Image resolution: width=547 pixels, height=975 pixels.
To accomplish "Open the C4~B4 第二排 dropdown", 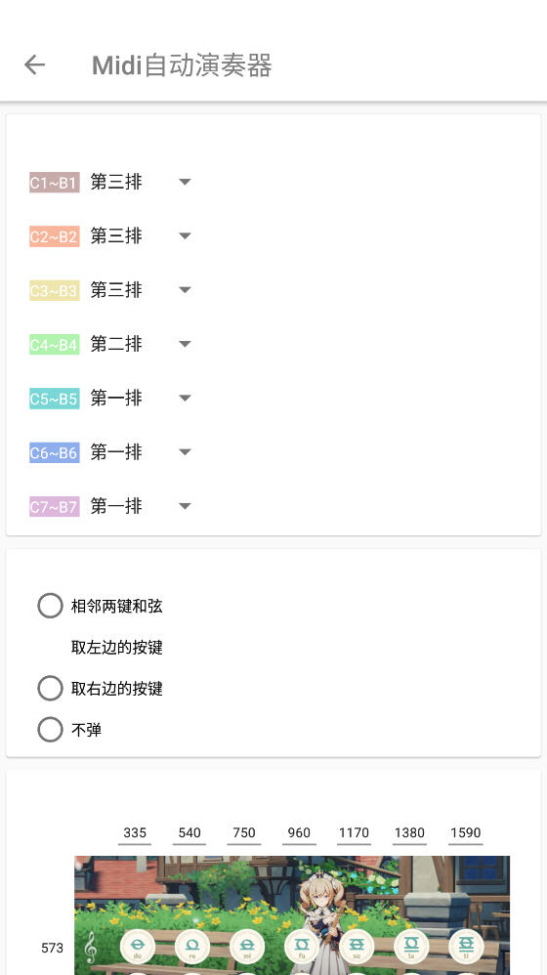I will (141, 344).
